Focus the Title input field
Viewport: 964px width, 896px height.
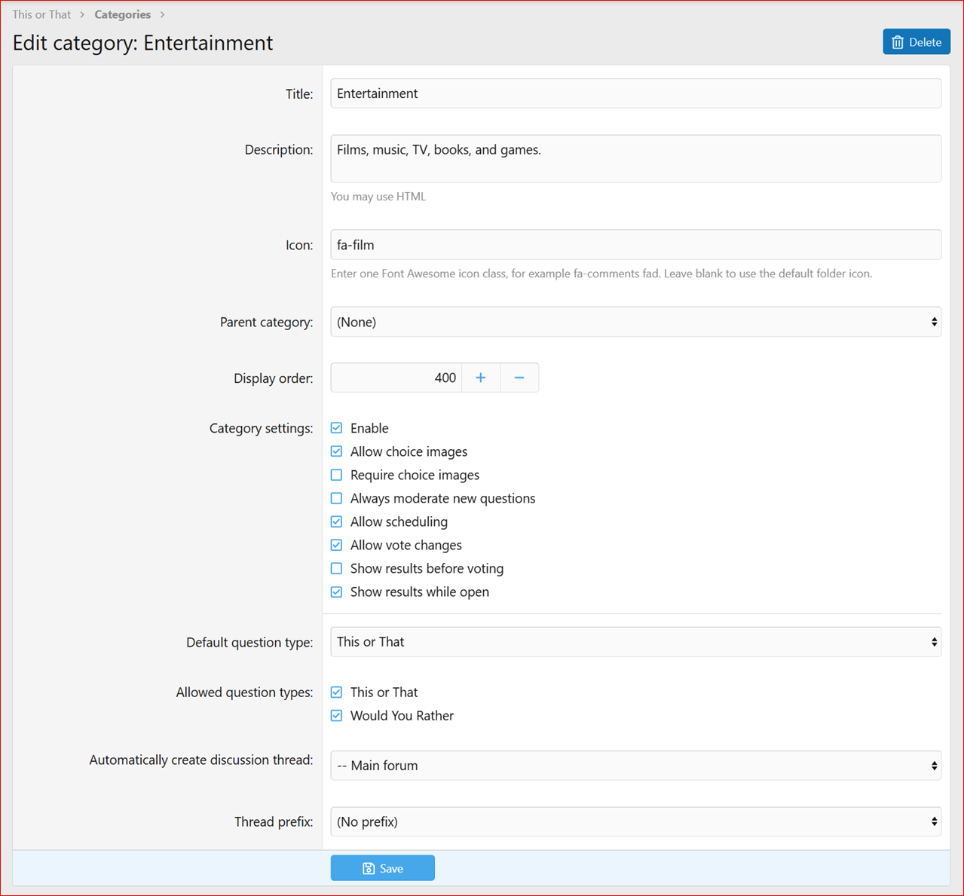(x=636, y=93)
